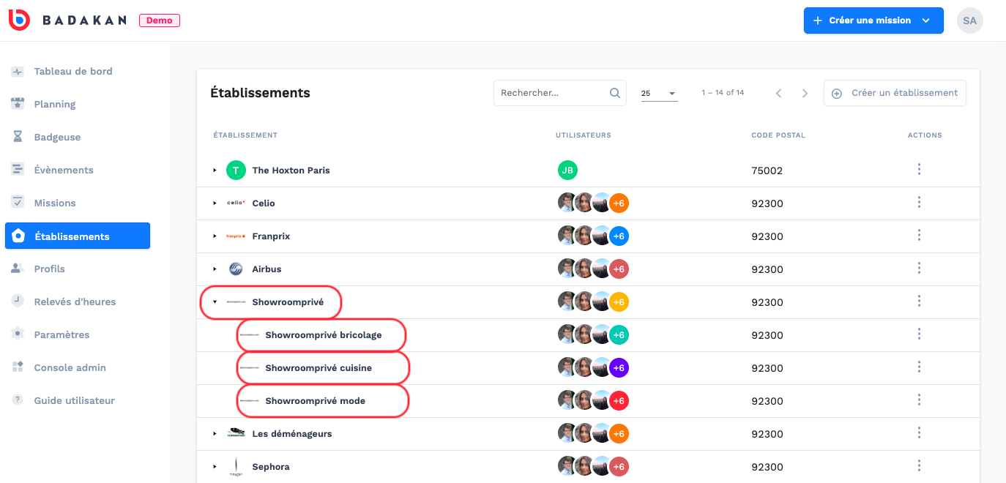1006x483 pixels.
Task: Click the Badakan logo icon
Action: (x=19, y=20)
